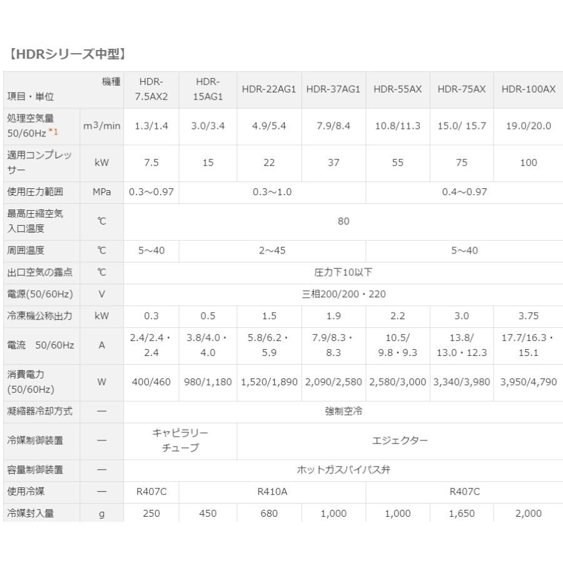Screen dimensions: 563x563
Task: Click the 3,950/4,790 power consumption cell
Action: tap(528, 382)
